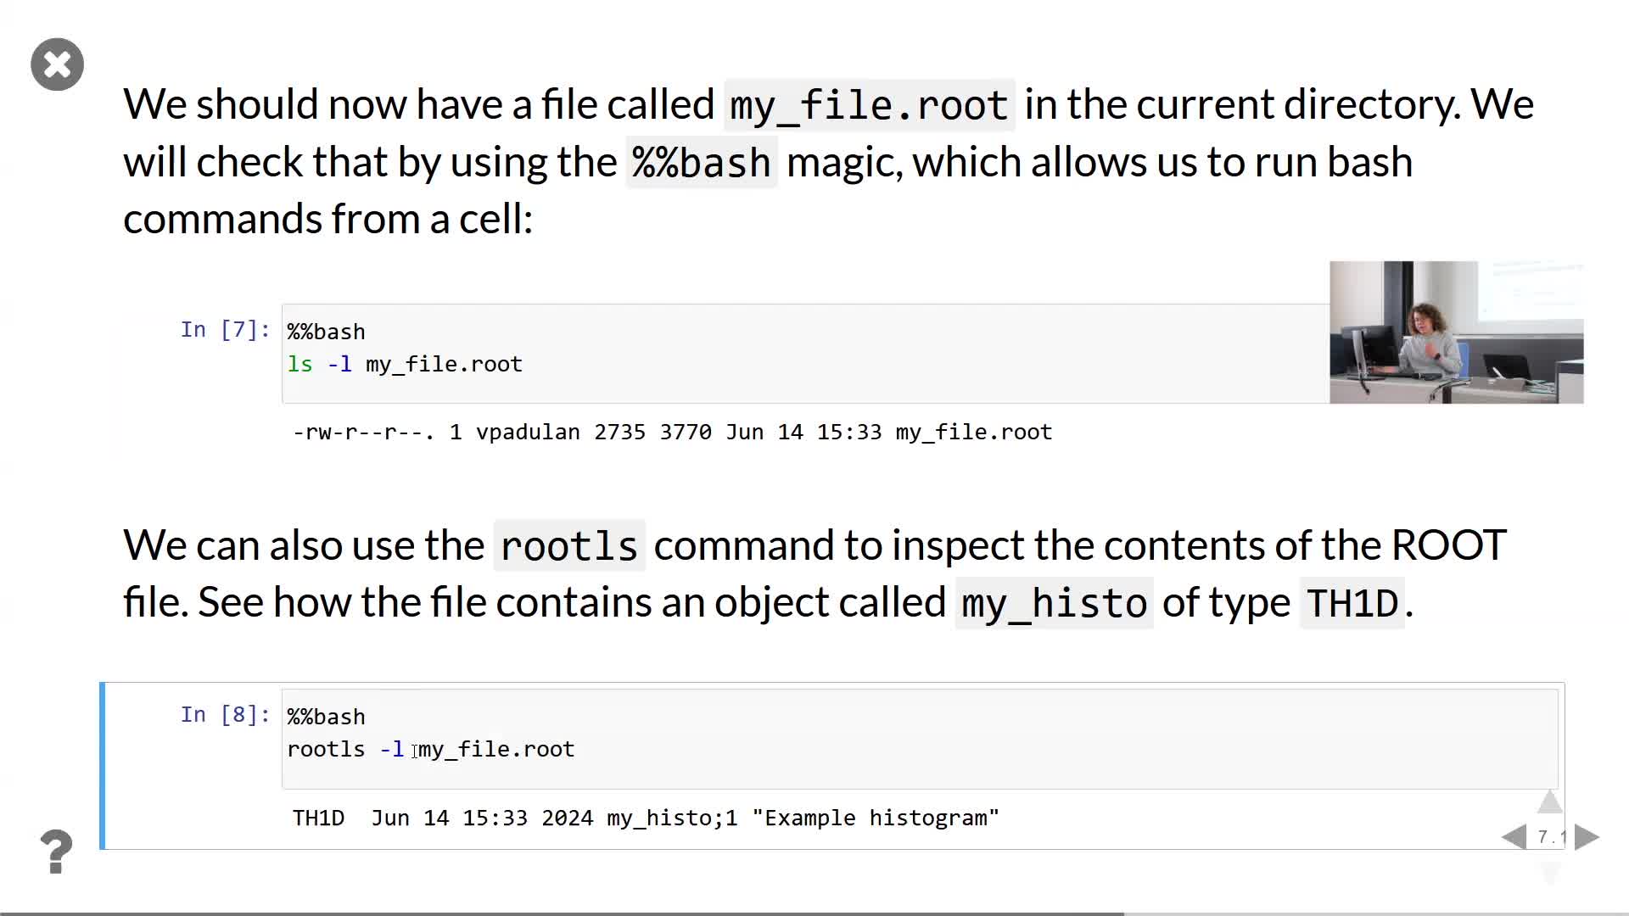Screen dimensions: 1629x916
Task: Click the slideshow progress bar at bottom
Action: (560, 913)
